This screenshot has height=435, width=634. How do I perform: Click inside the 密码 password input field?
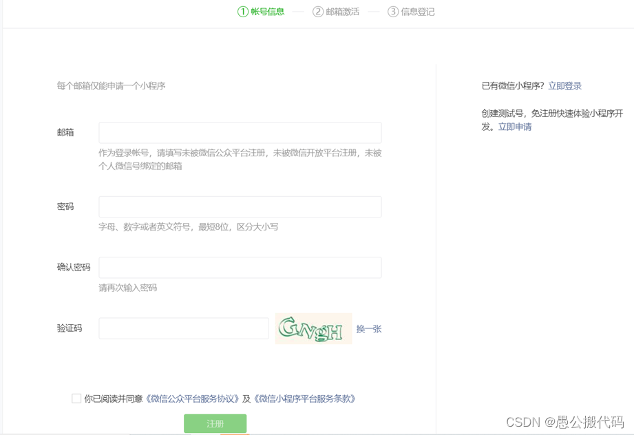click(x=240, y=206)
